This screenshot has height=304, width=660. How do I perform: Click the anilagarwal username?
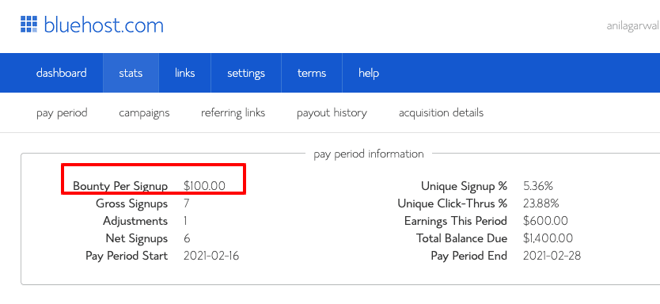(x=632, y=25)
